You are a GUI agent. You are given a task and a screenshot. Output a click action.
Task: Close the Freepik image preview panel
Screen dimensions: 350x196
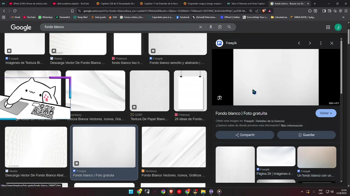click(x=332, y=43)
